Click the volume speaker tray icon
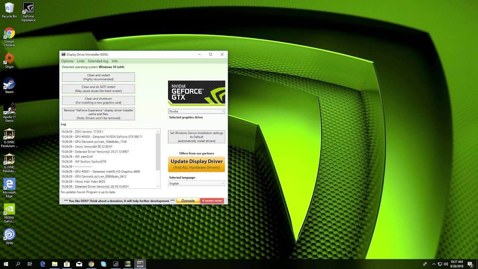This screenshot has height=269, width=478. 446,264
